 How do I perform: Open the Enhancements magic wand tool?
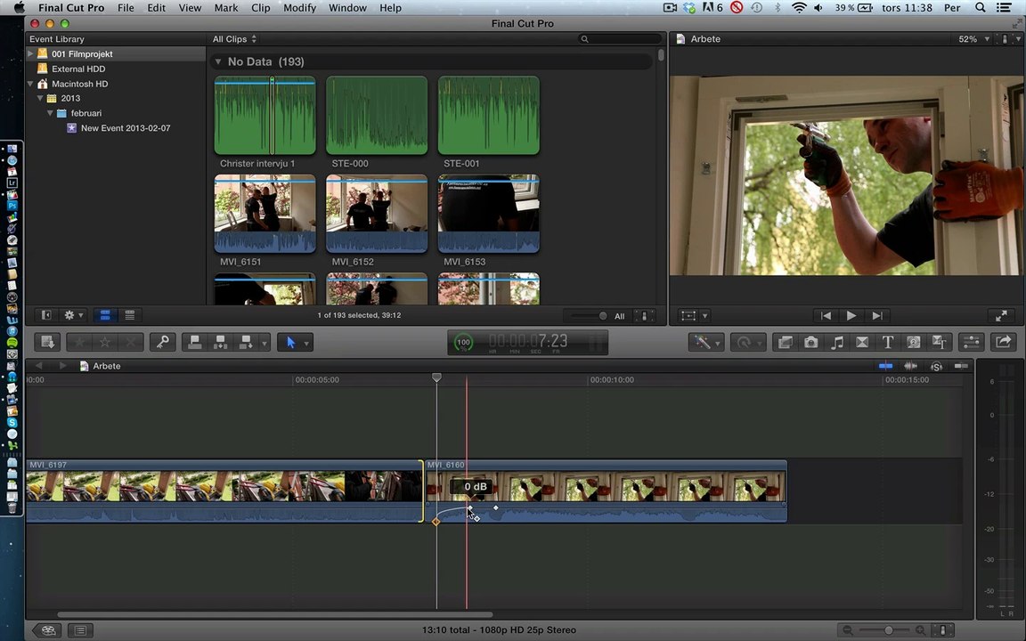click(x=702, y=342)
